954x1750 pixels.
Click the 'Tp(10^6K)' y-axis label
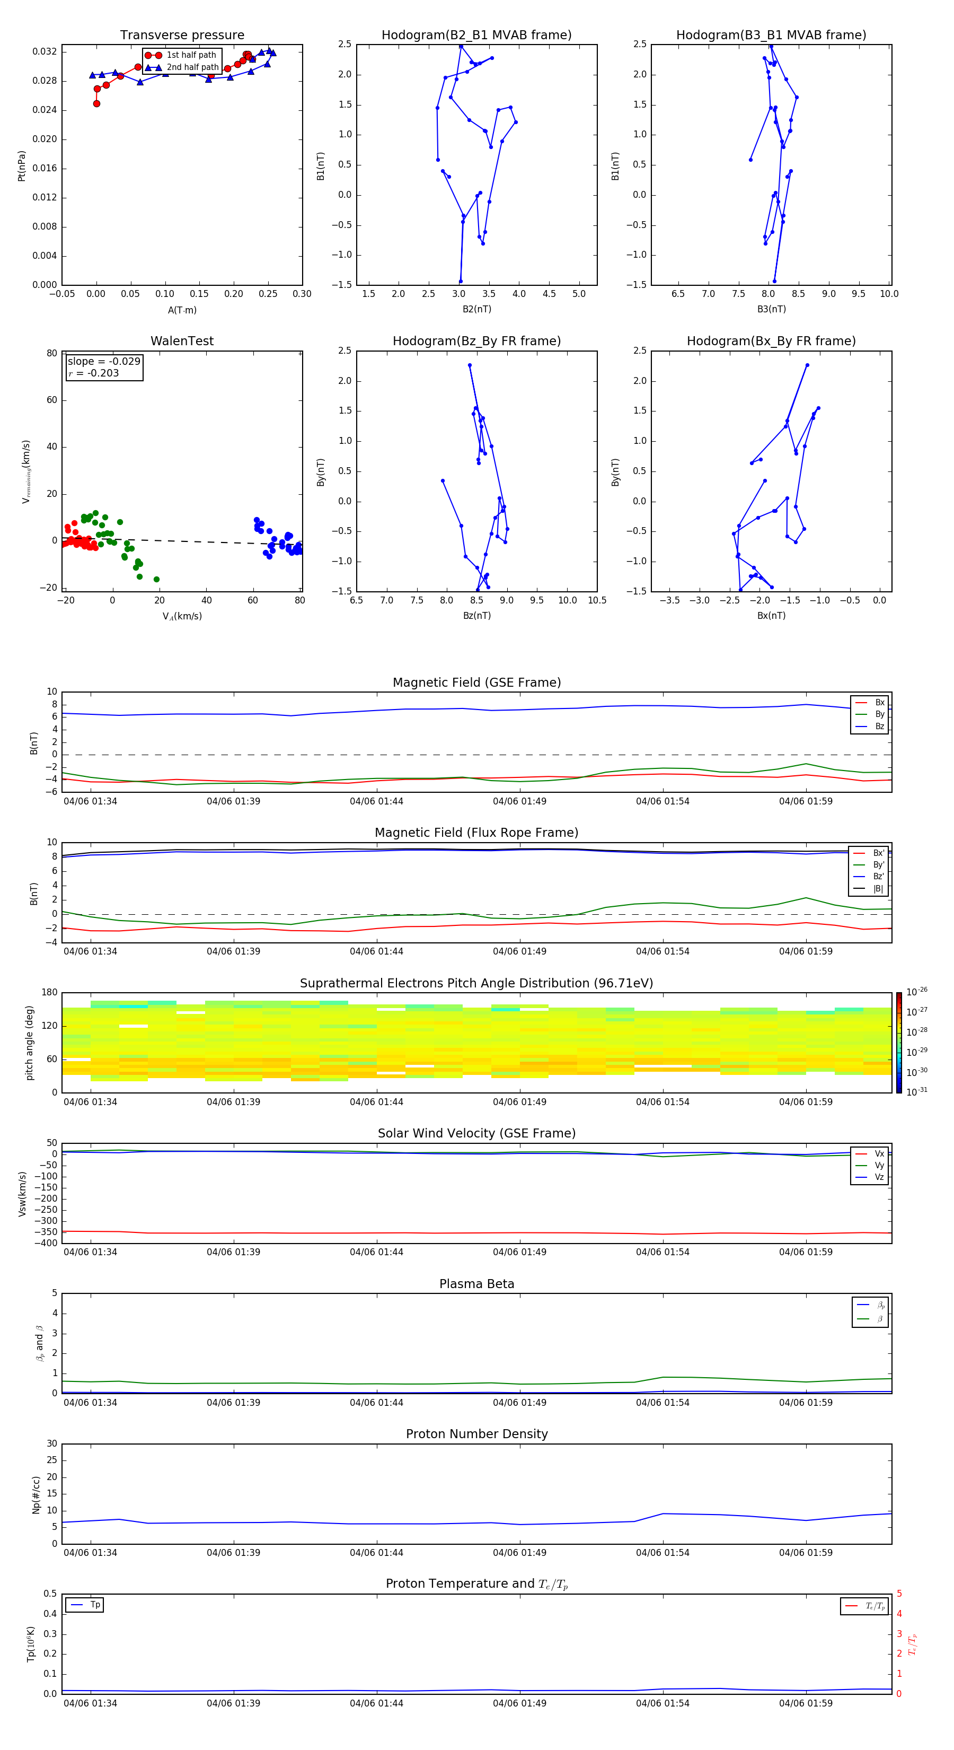(31, 1644)
